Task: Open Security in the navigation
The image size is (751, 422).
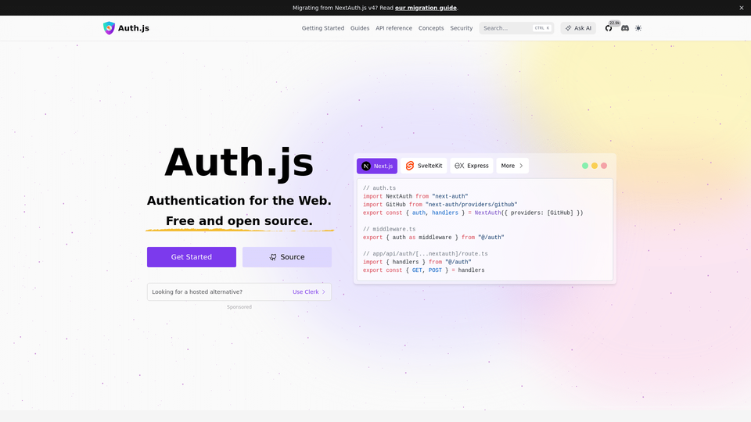Action: 462,28
